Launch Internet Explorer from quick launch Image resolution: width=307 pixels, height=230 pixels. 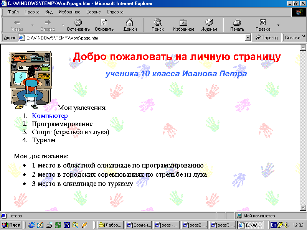[31, 225]
